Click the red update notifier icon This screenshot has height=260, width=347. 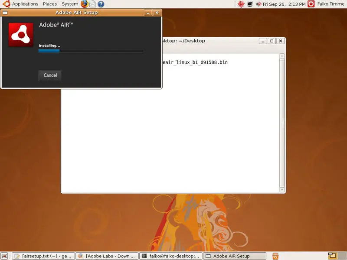tap(241, 4)
